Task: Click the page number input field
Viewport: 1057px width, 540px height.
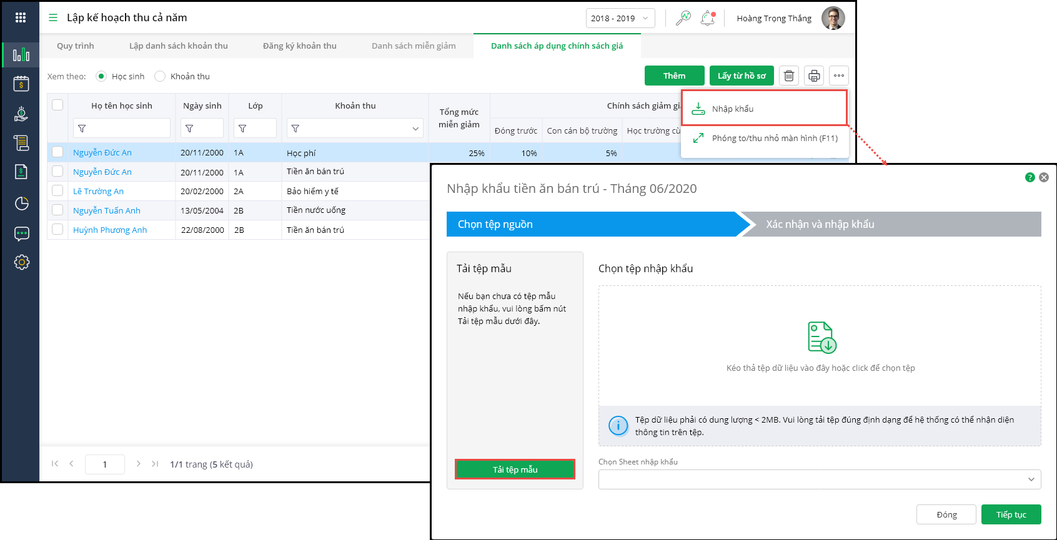Action: pos(105,464)
